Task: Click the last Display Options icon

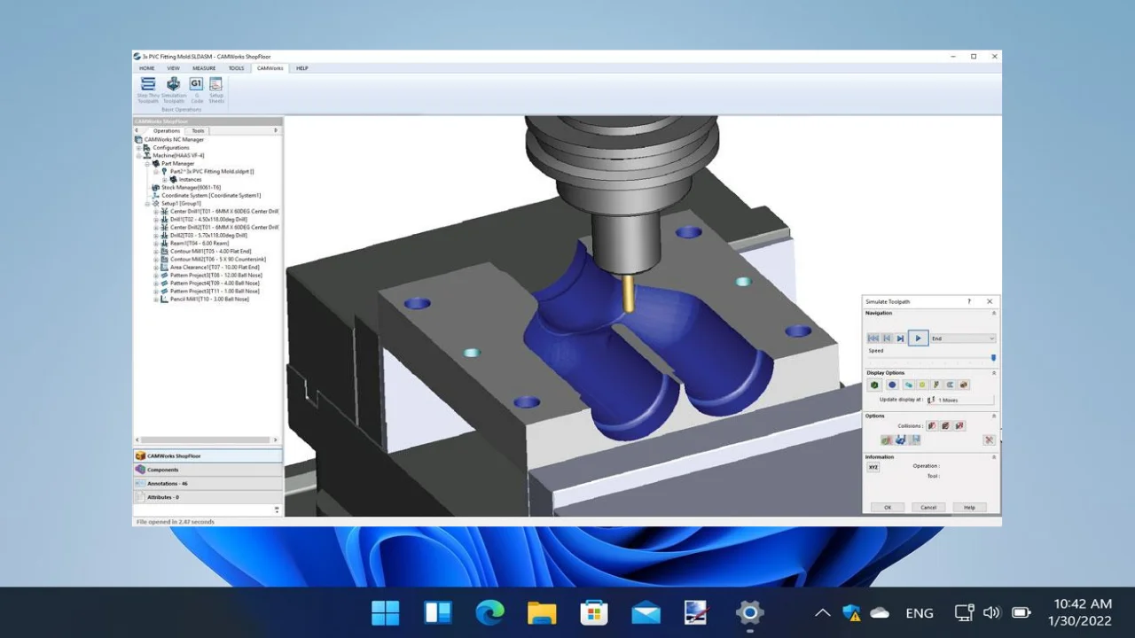Action: (x=964, y=385)
